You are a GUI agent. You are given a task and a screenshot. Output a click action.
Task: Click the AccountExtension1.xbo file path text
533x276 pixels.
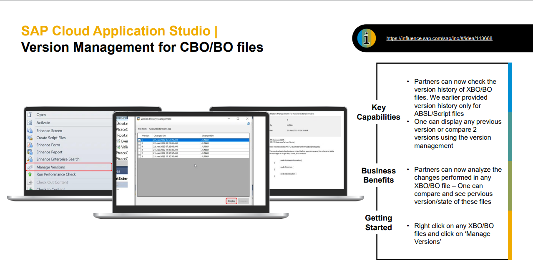pyautogui.click(x=160, y=129)
